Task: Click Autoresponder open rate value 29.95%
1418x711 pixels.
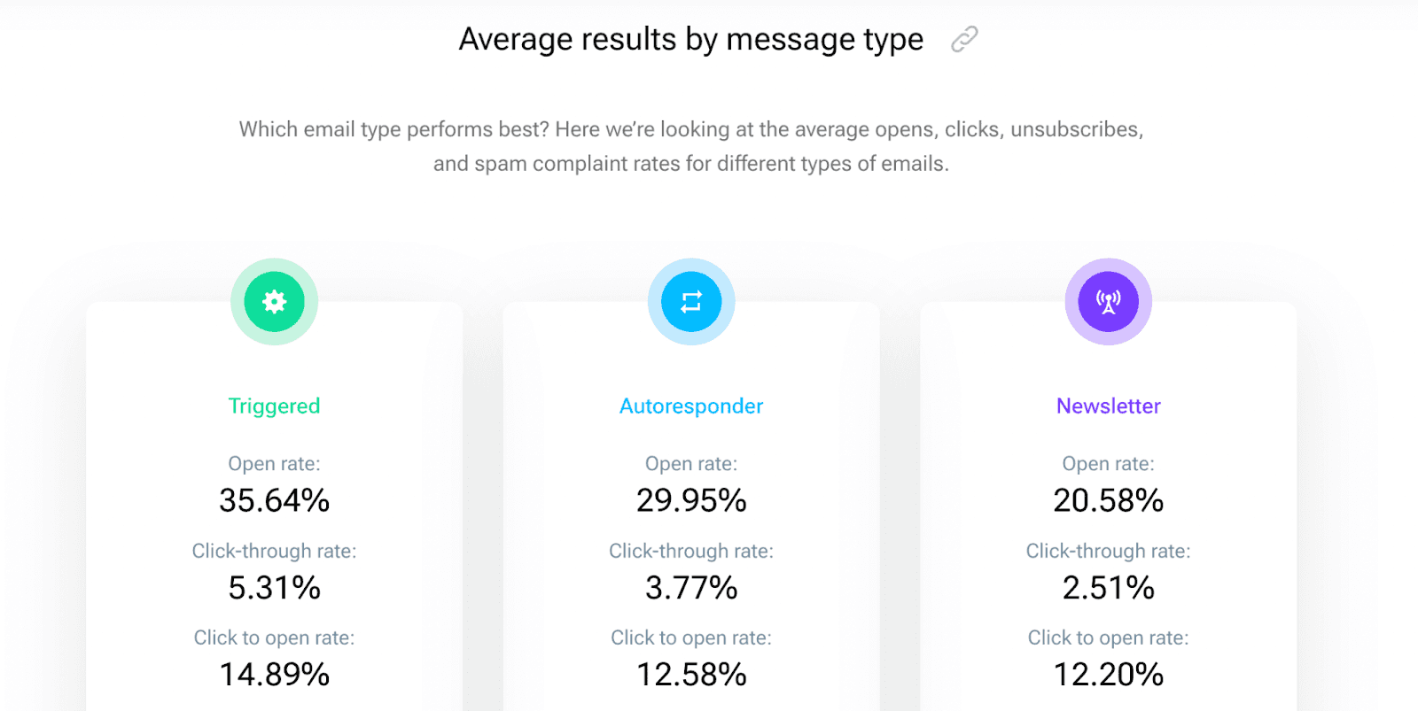Action: pyautogui.click(x=691, y=500)
